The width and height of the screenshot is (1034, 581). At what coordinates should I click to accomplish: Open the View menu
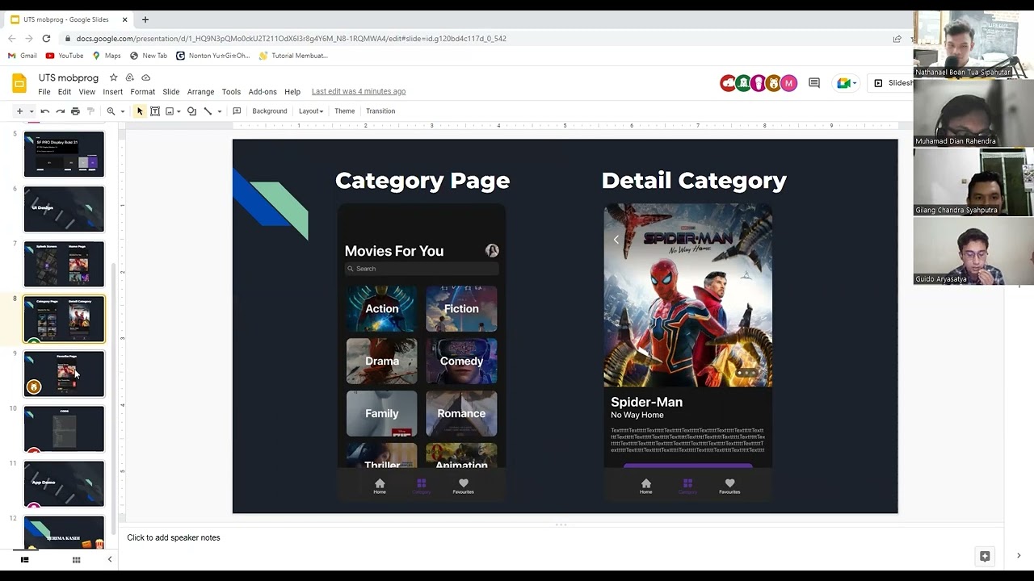click(87, 92)
